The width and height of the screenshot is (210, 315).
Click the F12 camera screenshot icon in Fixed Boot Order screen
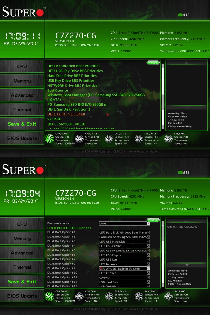pos(180,172)
